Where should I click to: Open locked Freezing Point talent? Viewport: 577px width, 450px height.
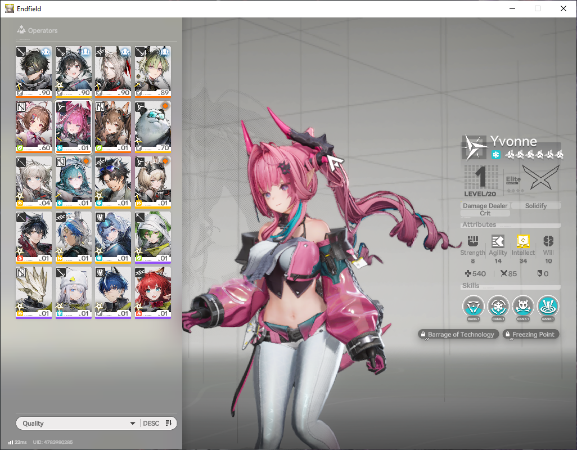point(531,334)
